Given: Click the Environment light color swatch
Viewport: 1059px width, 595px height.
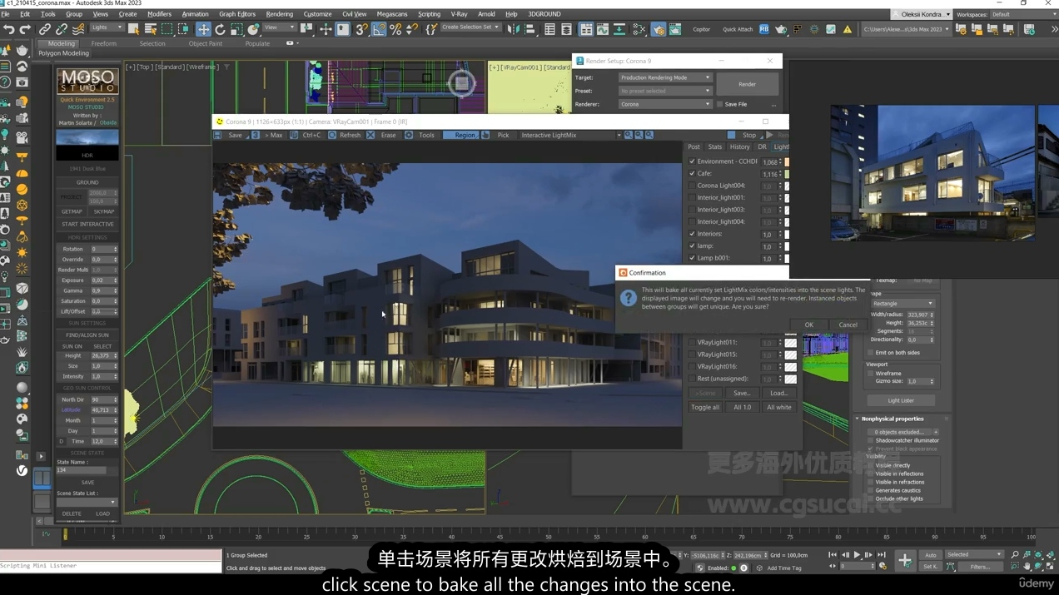Looking at the screenshot, I should click(786, 162).
